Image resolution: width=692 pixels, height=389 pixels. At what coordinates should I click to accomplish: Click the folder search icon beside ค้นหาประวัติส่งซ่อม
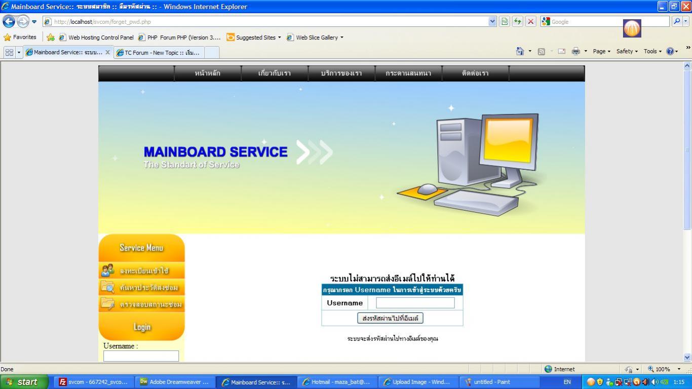[107, 287]
